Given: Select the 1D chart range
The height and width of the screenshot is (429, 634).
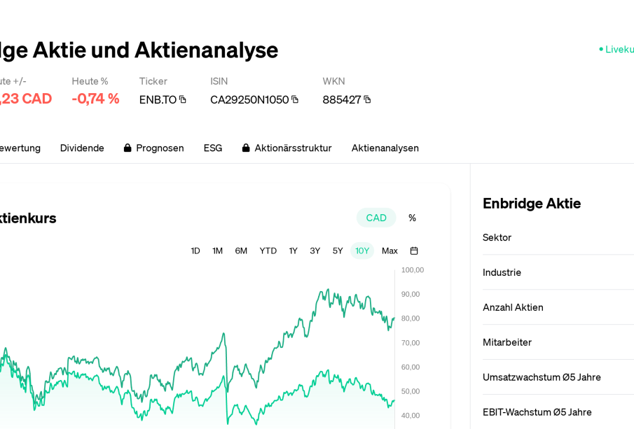Looking at the screenshot, I should coord(195,251).
